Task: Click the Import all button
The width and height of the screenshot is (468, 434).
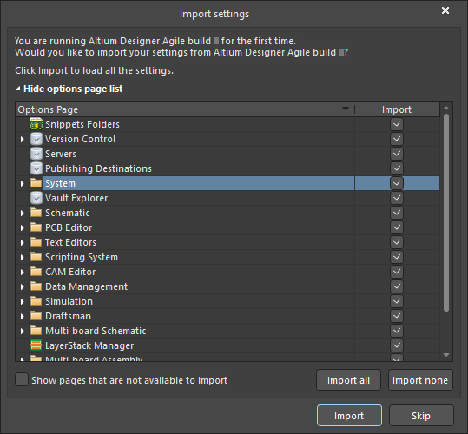Action: point(349,380)
